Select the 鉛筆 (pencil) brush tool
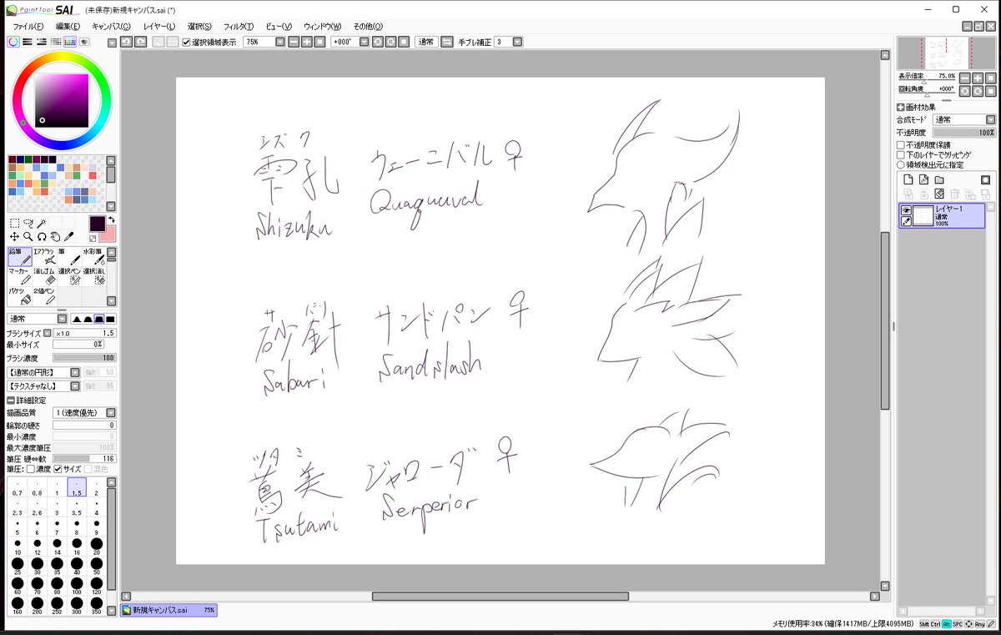This screenshot has width=1001, height=635. 20,256
